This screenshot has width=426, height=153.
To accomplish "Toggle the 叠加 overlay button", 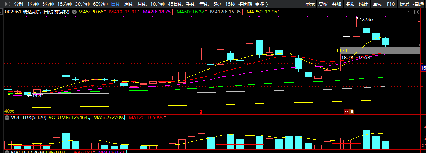I will [x=336, y=4].
